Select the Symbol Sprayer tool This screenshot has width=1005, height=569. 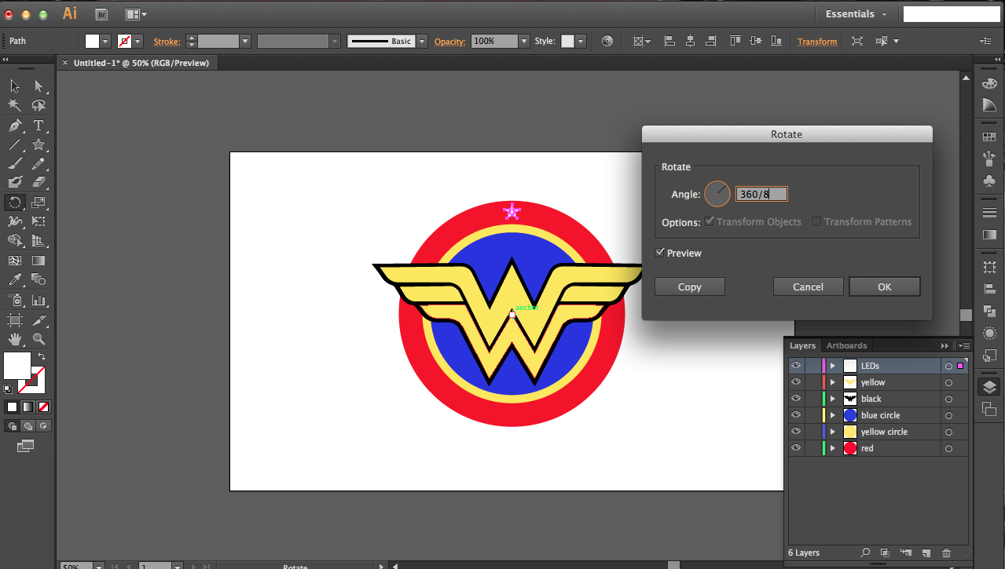point(15,300)
